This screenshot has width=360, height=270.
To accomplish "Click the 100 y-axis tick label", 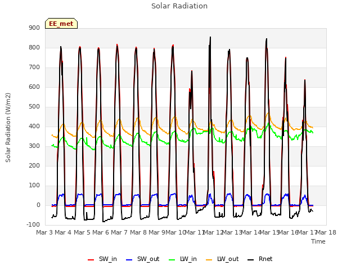I will [x=34, y=185].
